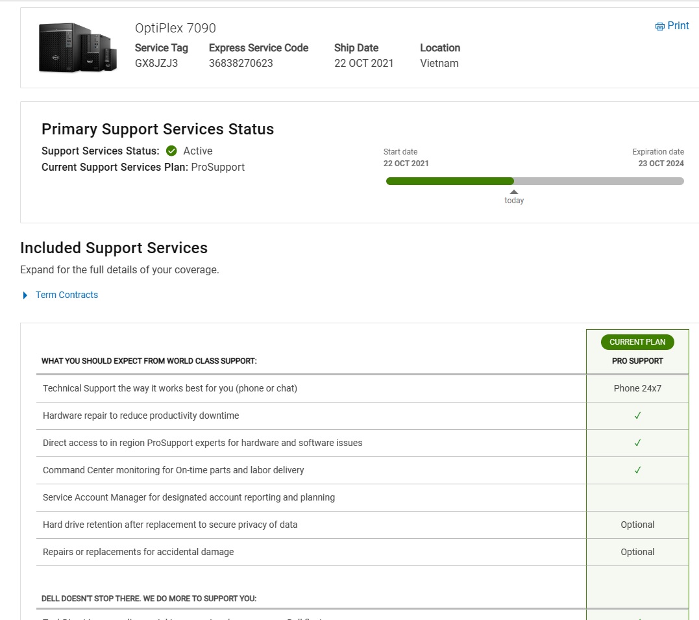
Task: Click the CURRENT PLAN badge
Action: [637, 341]
